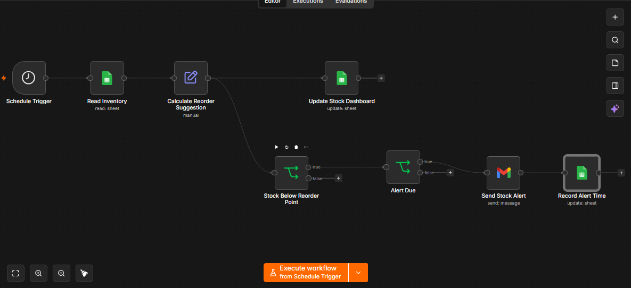The height and width of the screenshot is (288, 631).
Task: Click the Read Inventory output handle
Action: coord(124,78)
